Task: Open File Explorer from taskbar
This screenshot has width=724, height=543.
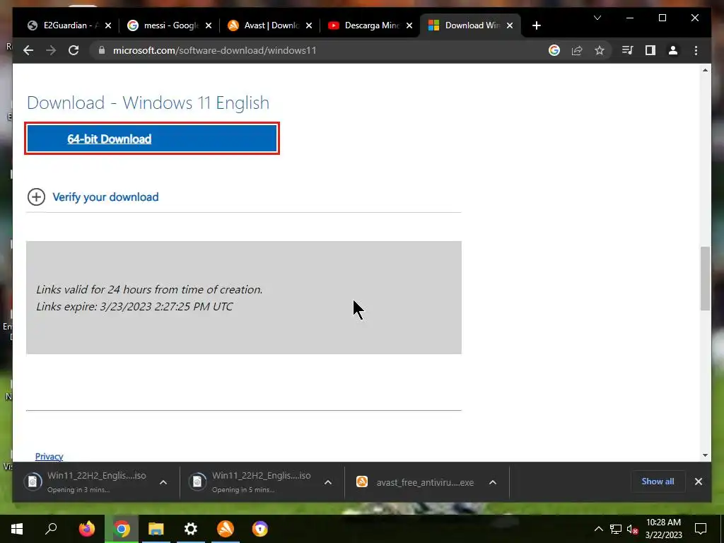Action: point(156,529)
